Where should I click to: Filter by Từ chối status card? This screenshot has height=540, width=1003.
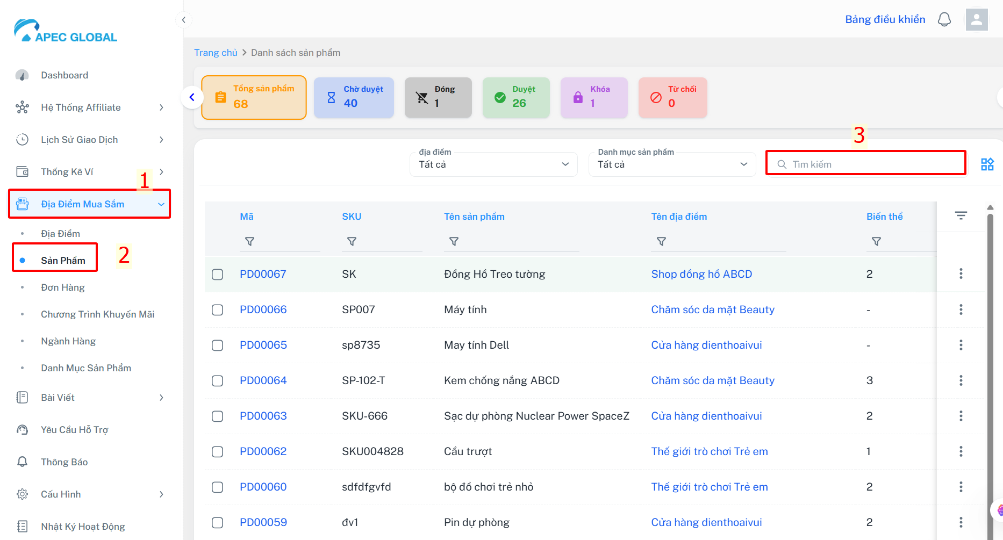(x=673, y=97)
